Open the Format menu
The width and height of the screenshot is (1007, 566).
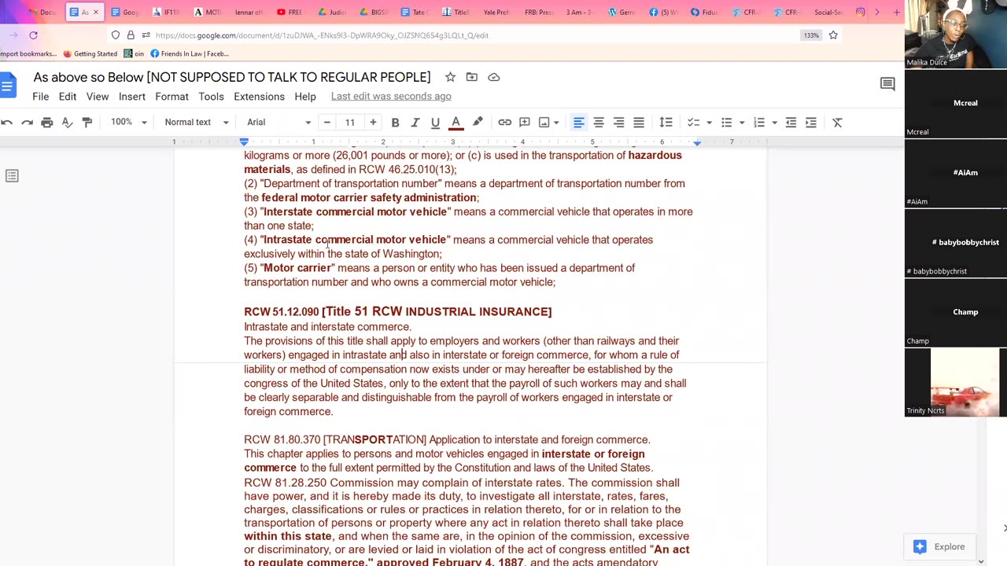172,97
